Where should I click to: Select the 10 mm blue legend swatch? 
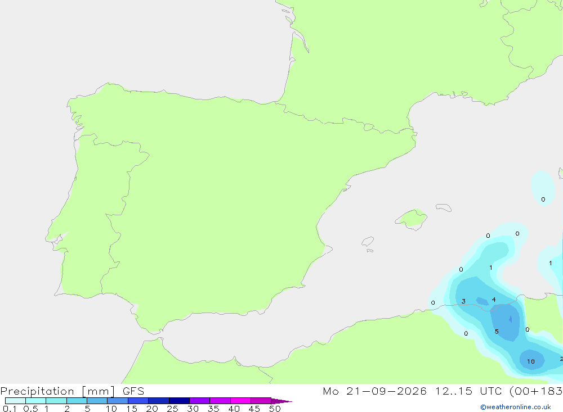118,401
